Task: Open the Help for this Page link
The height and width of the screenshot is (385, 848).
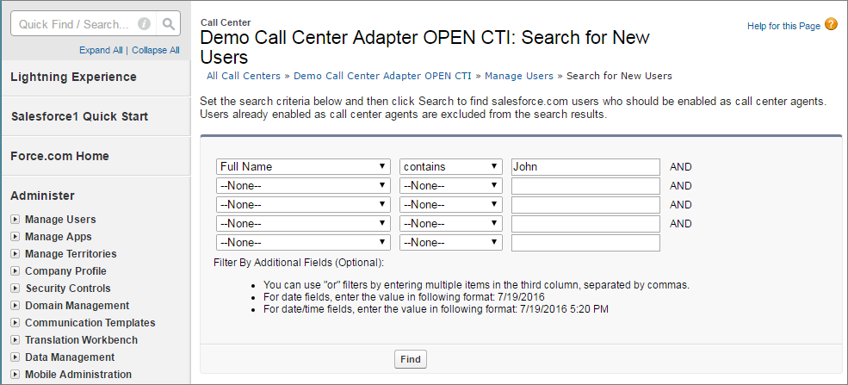Action: pyautogui.click(x=783, y=26)
